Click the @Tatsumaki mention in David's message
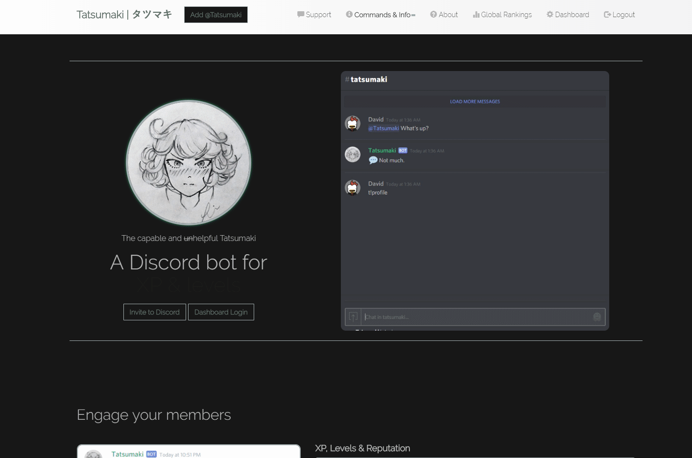 tap(383, 128)
